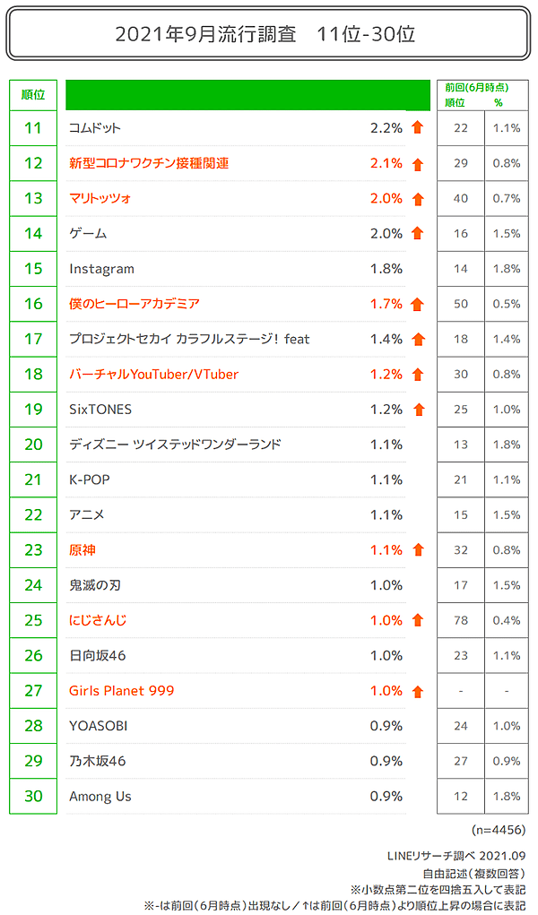The width and height of the screenshot is (538, 915).
Task: Click the up arrow next to 僕のヒーローアカデミア
Action: click(417, 305)
